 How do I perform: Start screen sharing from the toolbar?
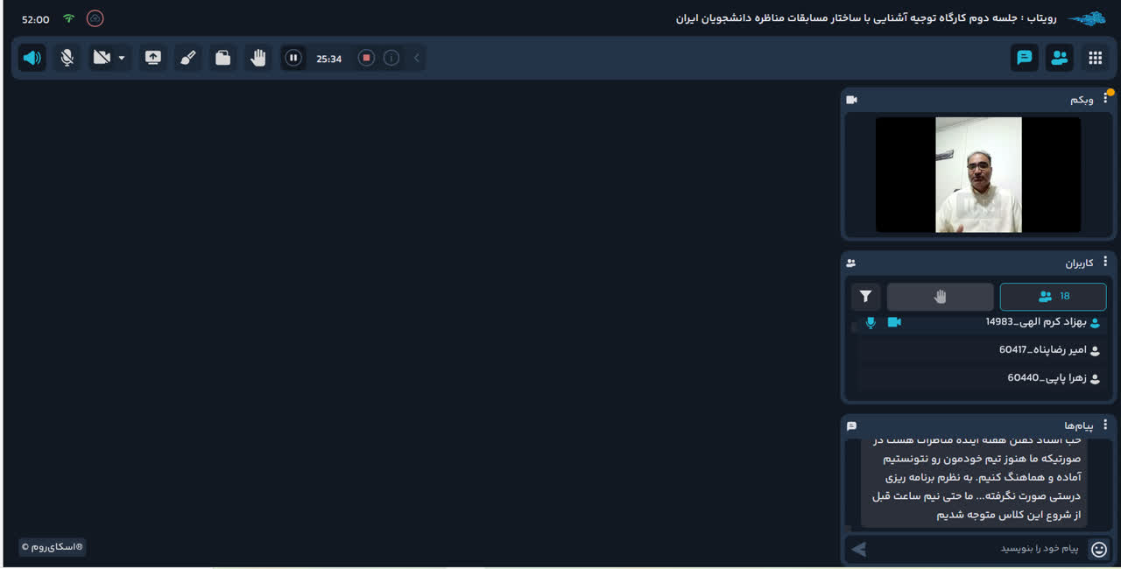pos(153,58)
